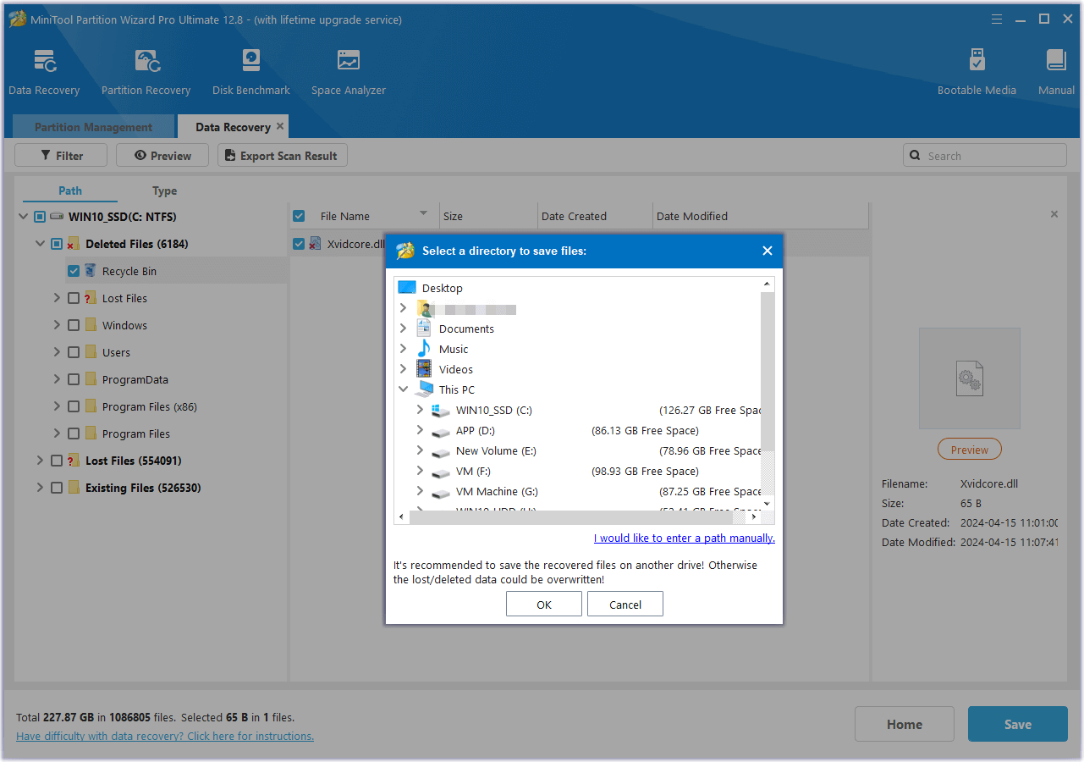The width and height of the screenshot is (1084, 762).
Task: Collapse the WIN10_SSD(C: NTFS) tree node
Action: point(23,217)
